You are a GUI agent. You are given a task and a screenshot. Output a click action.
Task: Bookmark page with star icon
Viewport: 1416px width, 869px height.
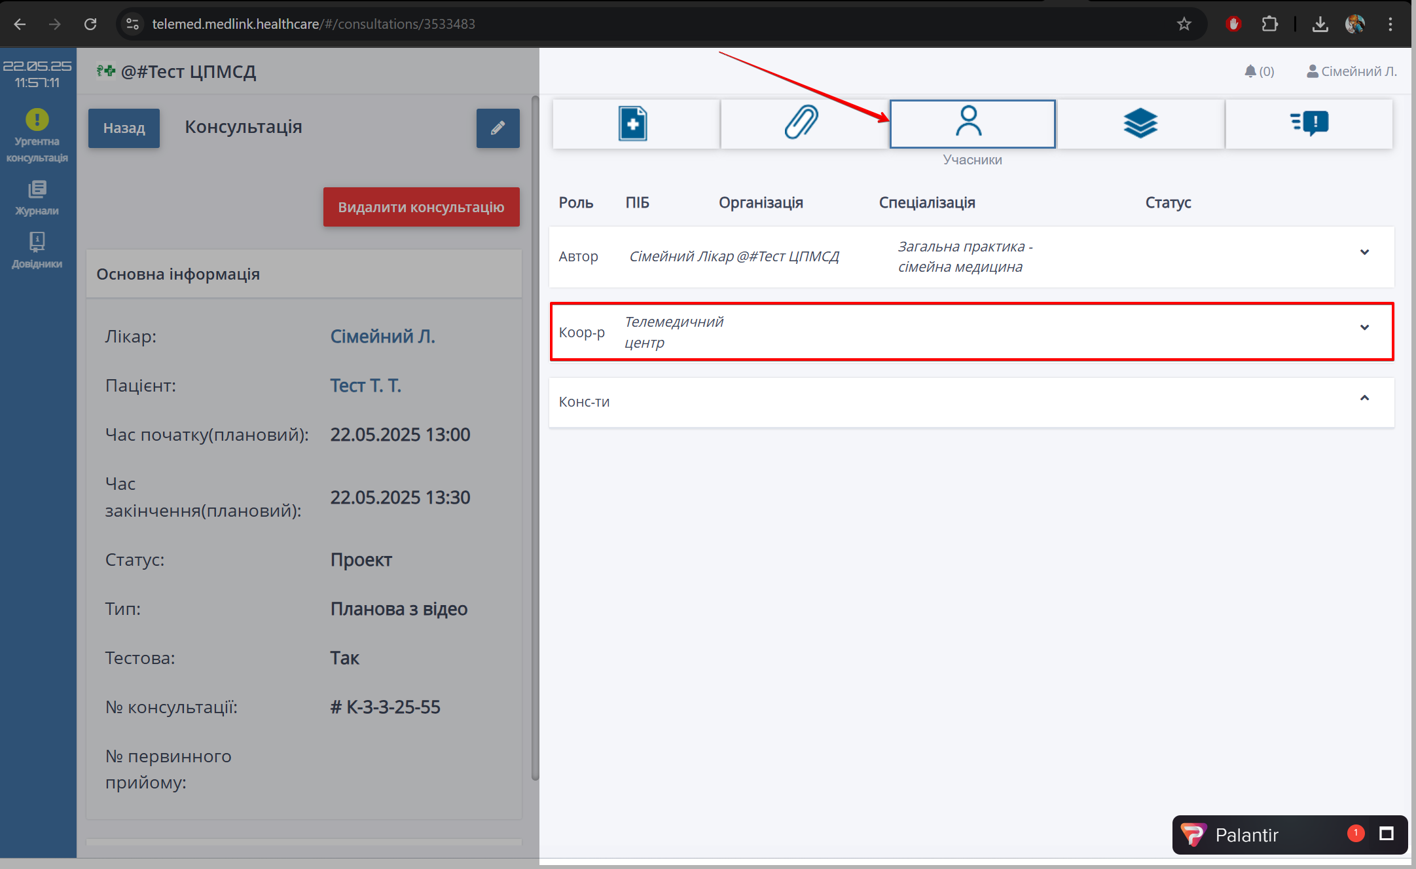click(1184, 24)
